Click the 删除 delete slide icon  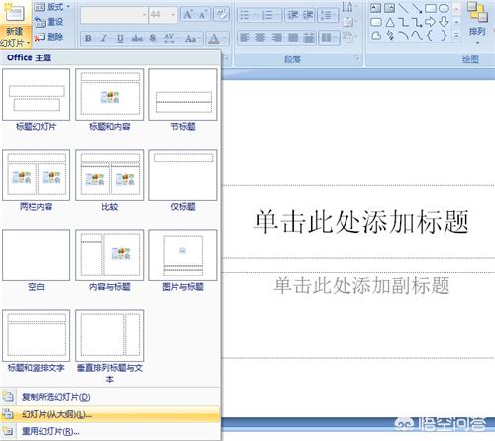49,37
